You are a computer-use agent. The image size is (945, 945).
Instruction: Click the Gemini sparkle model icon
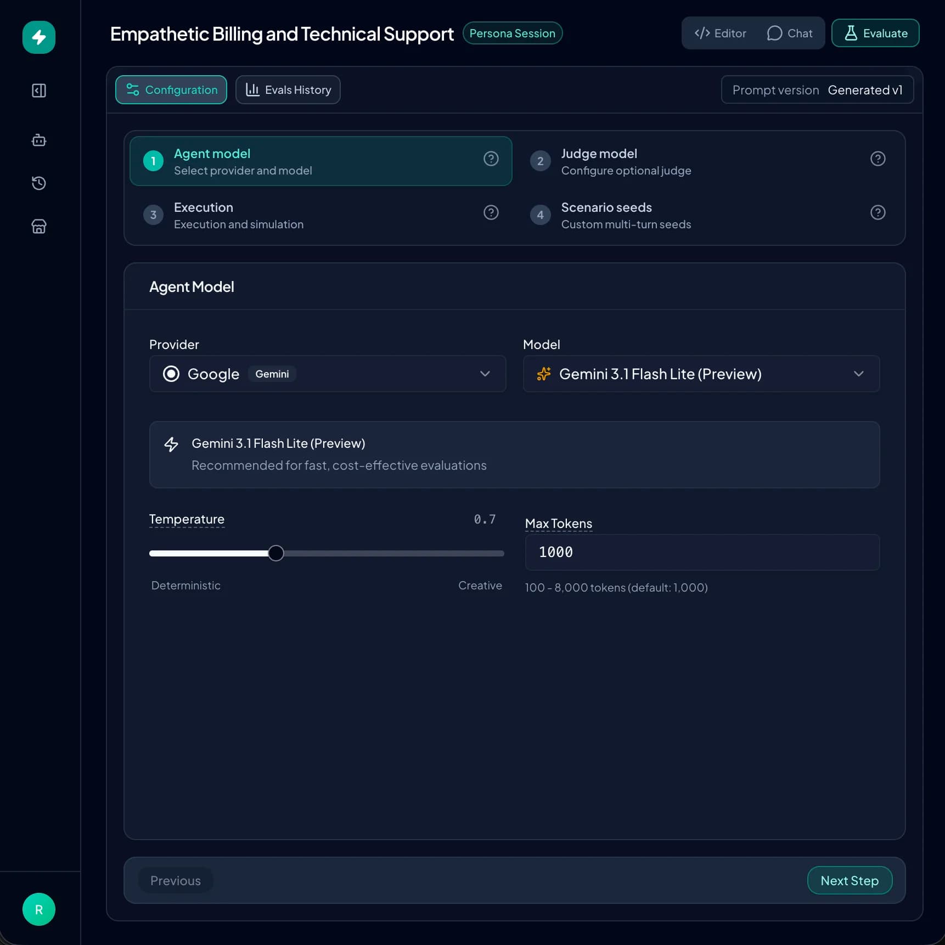543,374
